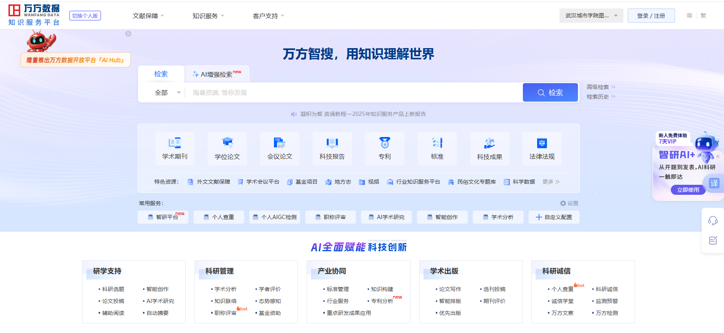
Task: Click the blue 检索 search button
Action: [550, 92]
